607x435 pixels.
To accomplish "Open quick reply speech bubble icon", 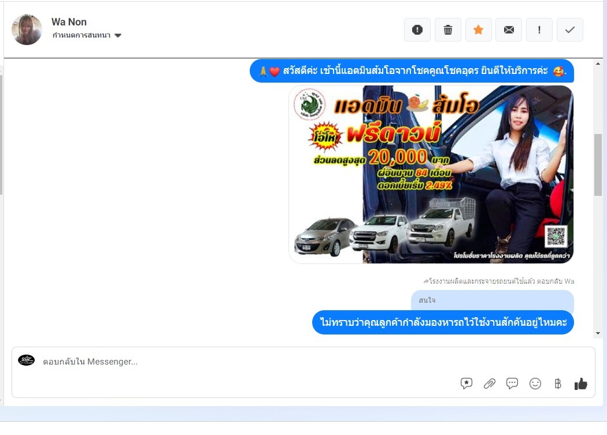I will 512,384.
